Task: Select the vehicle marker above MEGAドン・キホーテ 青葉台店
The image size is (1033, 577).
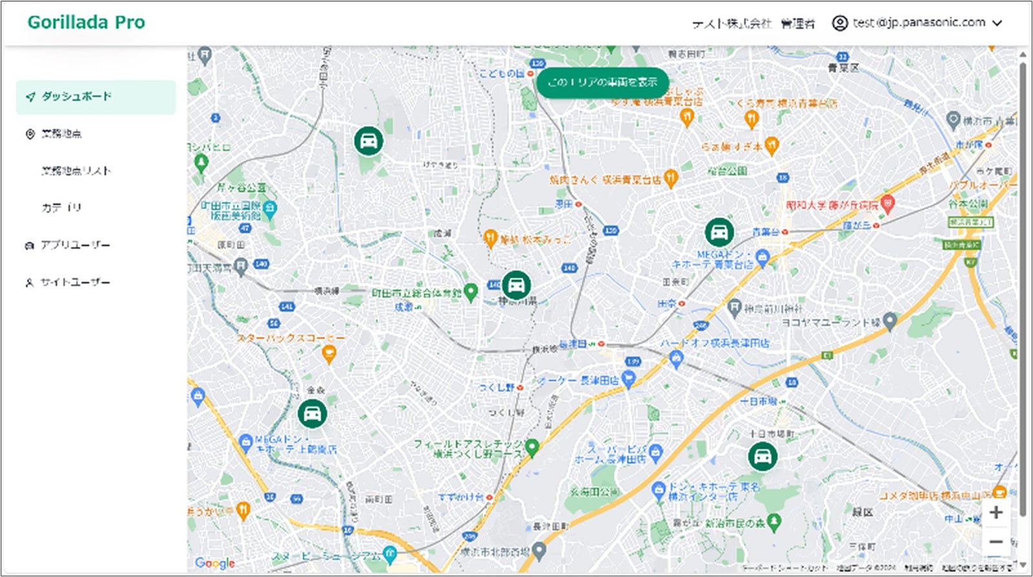Action: (x=719, y=232)
